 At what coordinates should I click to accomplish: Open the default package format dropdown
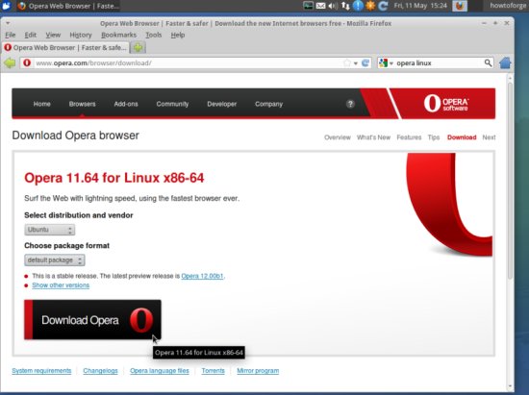(54, 260)
